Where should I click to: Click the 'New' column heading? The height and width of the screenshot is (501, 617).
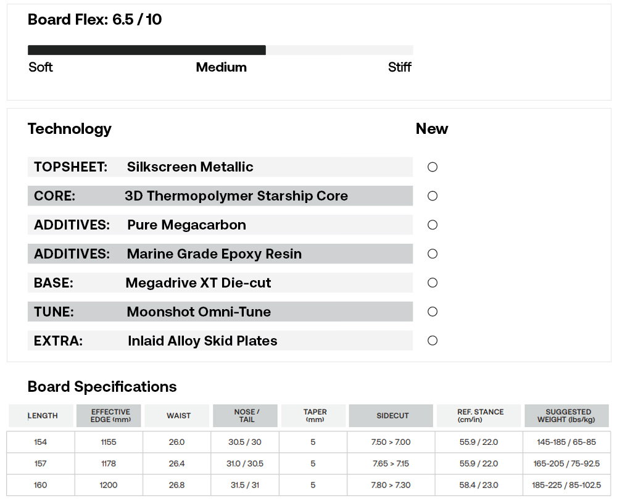point(432,129)
